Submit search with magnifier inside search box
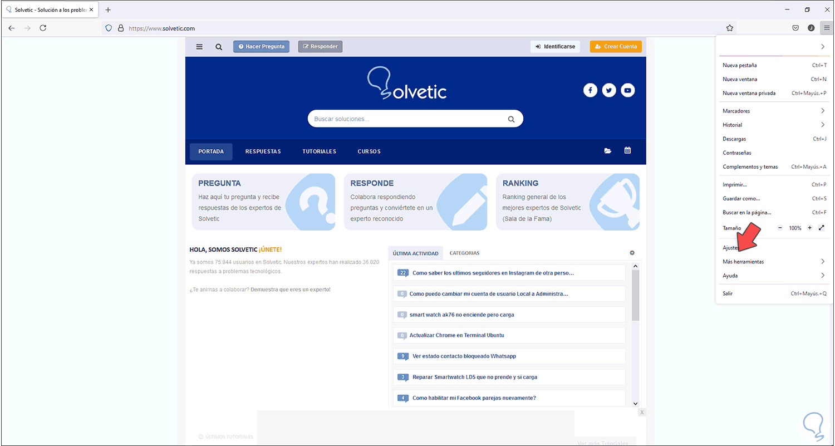The image size is (835, 446). pyautogui.click(x=511, y=119)
